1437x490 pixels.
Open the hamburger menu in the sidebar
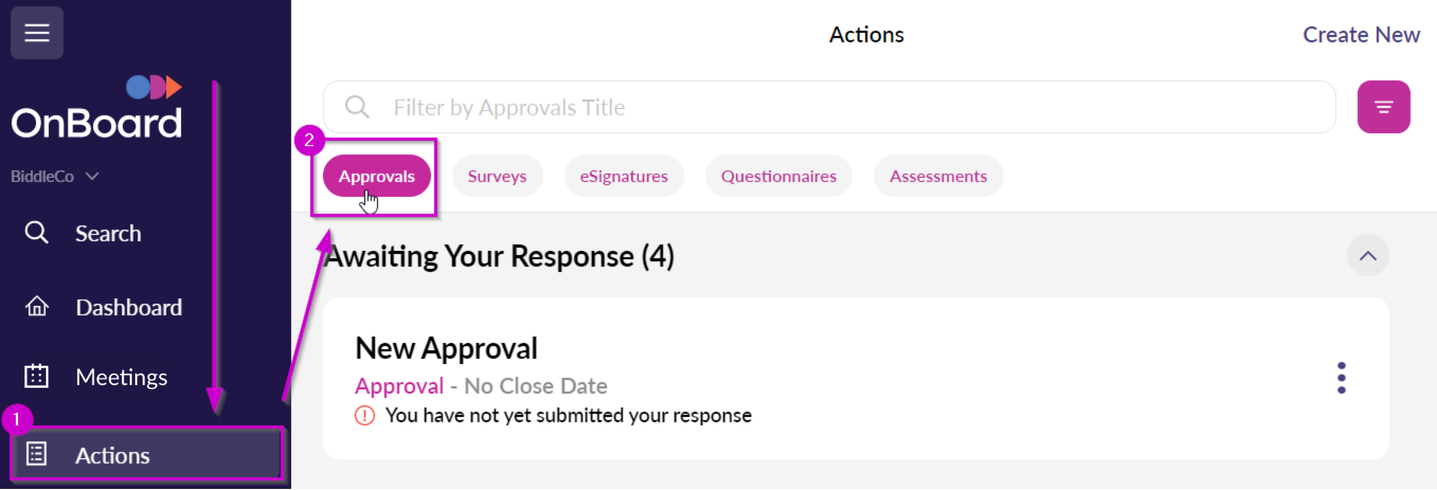click(37, 33)
